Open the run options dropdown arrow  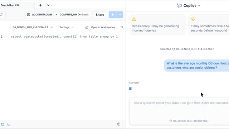click(x=120, y=15)
